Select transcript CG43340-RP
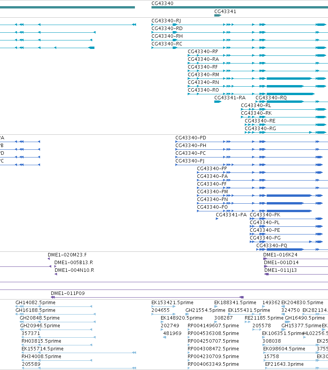 click(x=203, y=52)
